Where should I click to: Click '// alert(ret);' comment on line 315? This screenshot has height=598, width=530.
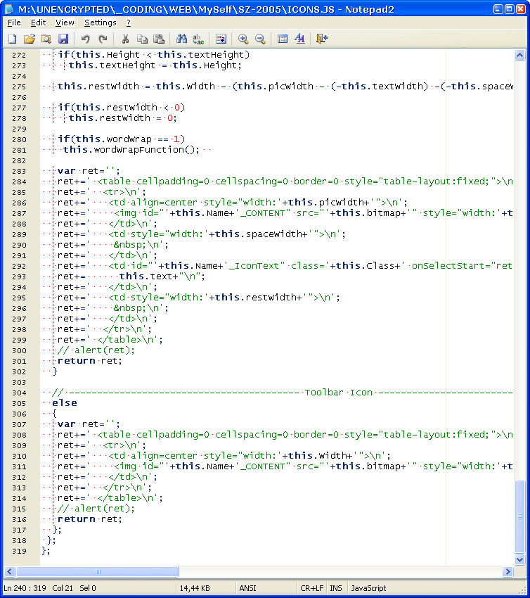pos(96,509)
